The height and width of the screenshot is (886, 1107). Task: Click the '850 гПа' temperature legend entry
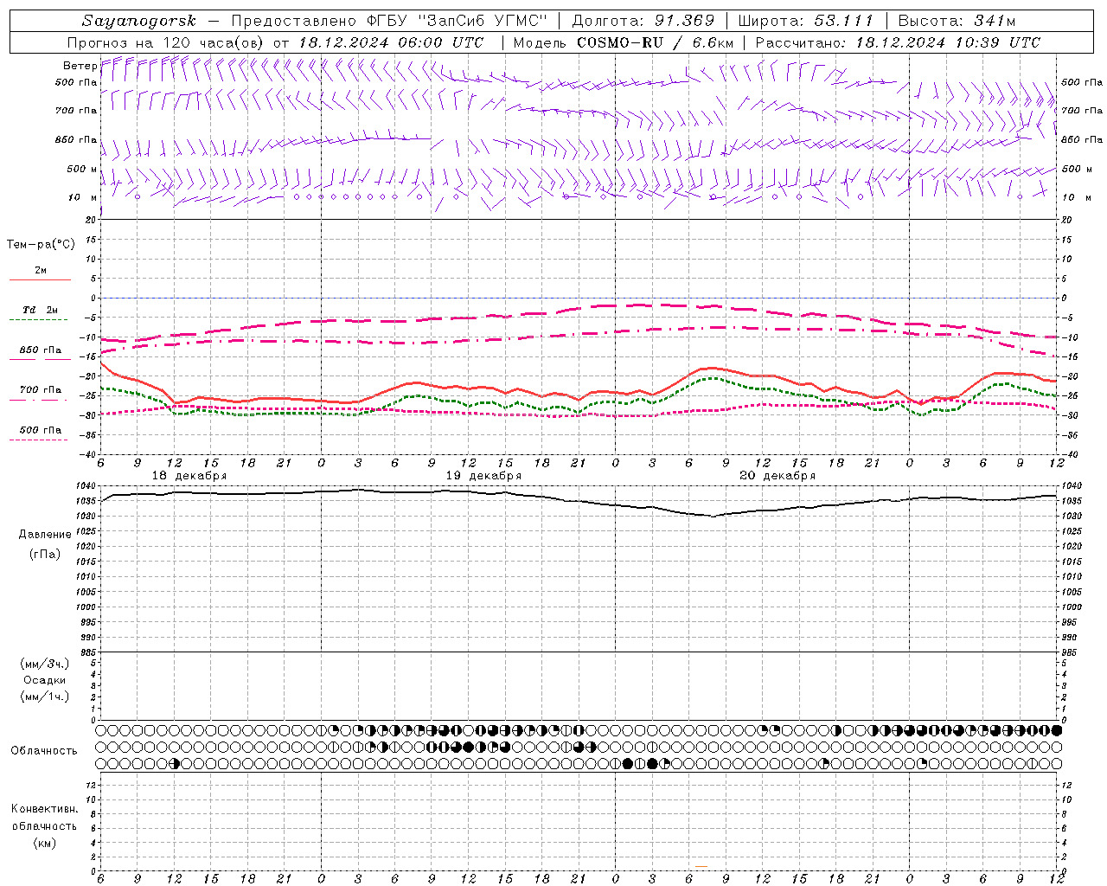(x=41, y=350)
